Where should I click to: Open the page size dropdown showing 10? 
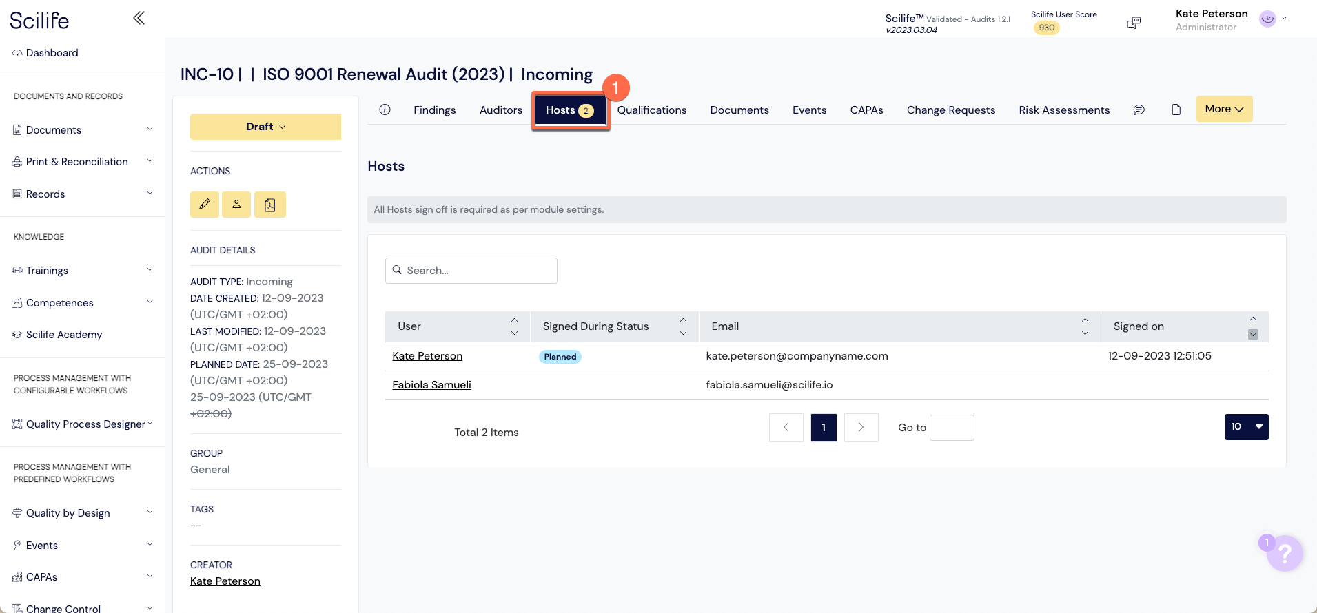tap(1246, 427)
